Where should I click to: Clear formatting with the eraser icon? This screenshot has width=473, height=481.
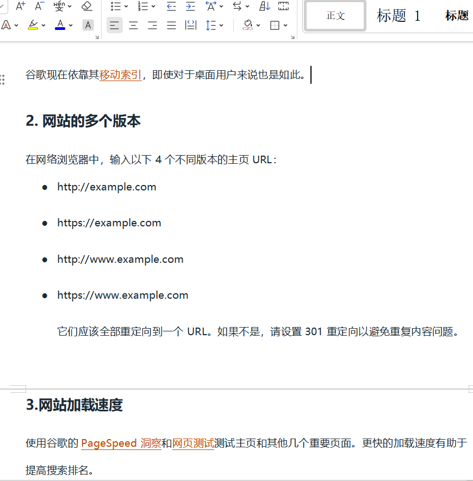click(x=87, y=7)
